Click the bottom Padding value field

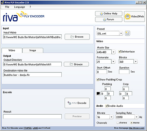point(107,98)
